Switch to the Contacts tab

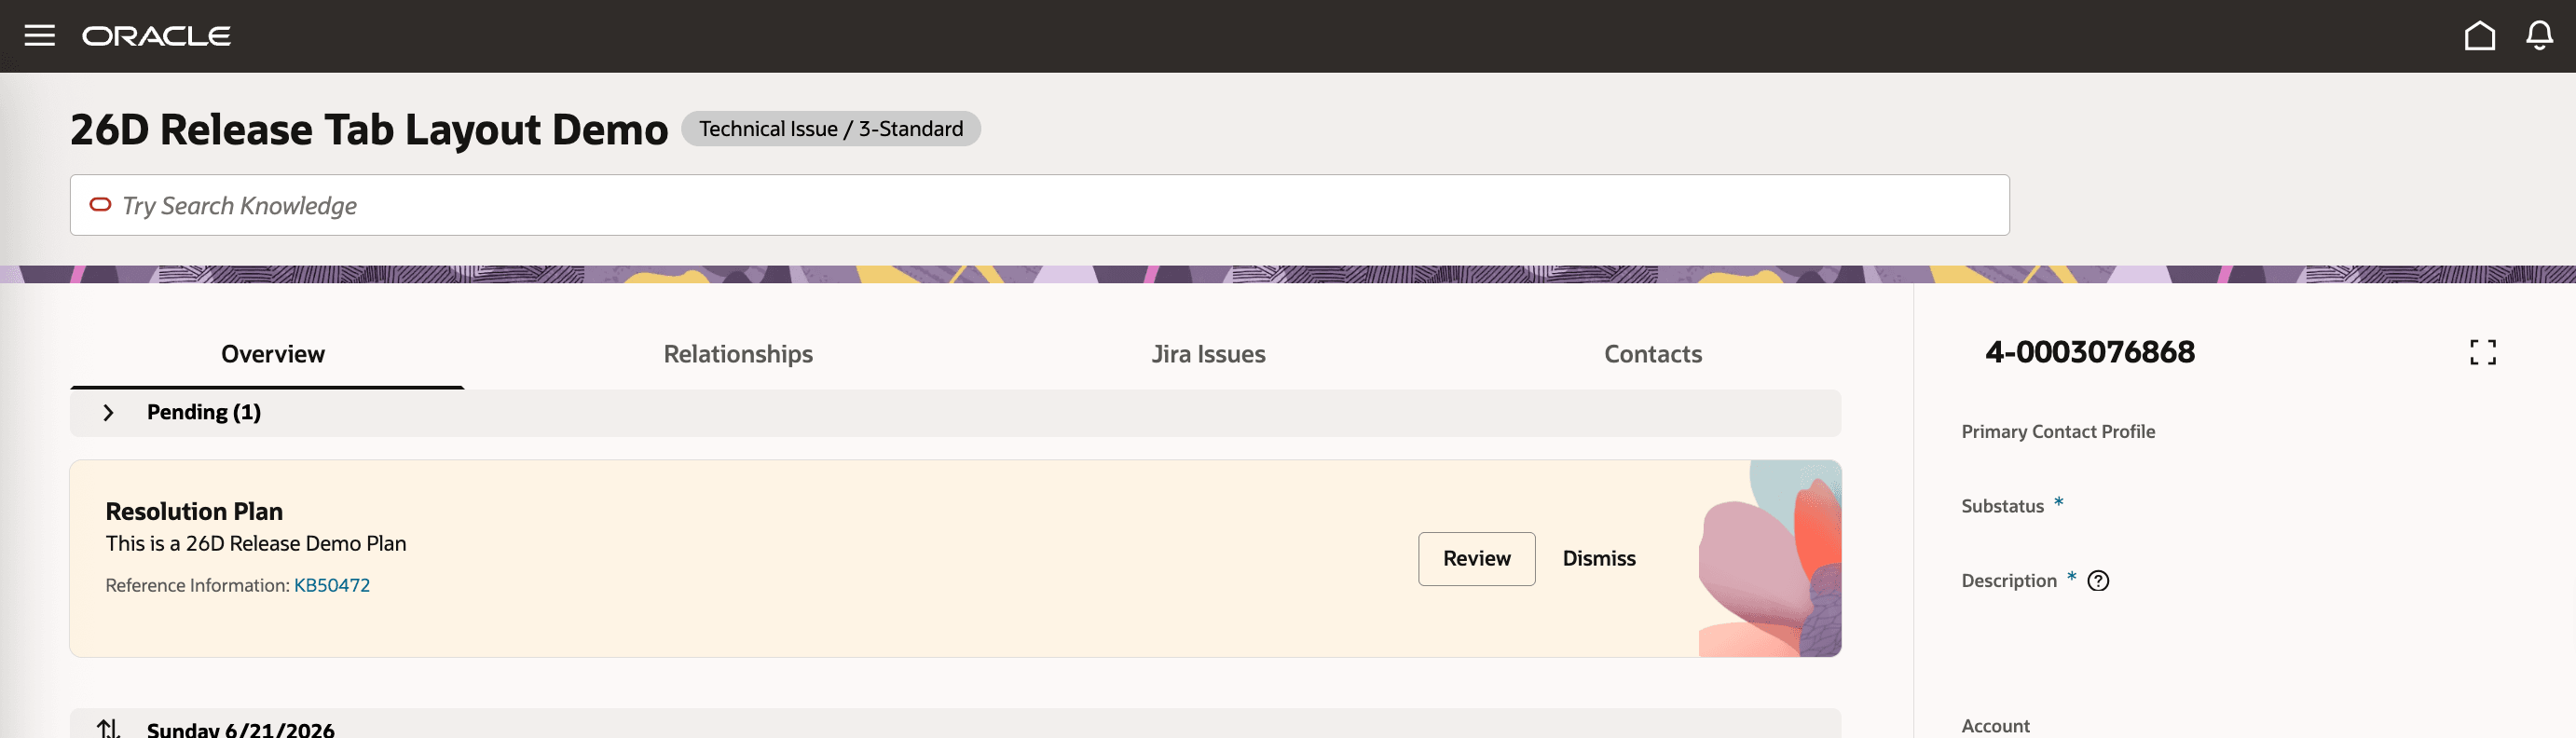pyautogui.click(x=1653, y=354)
